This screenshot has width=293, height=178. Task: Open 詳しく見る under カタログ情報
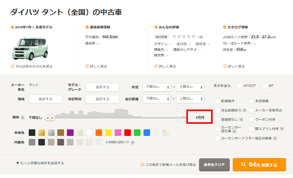click(x=234, y=66)
